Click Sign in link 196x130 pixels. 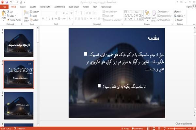(x=189, y=7)
